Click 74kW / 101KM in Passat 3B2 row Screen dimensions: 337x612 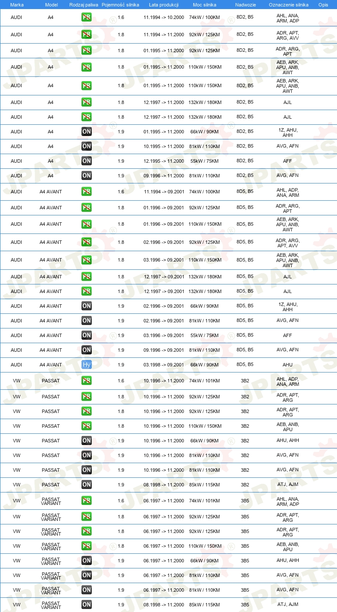pyautogui.click(x=204, y=381)
